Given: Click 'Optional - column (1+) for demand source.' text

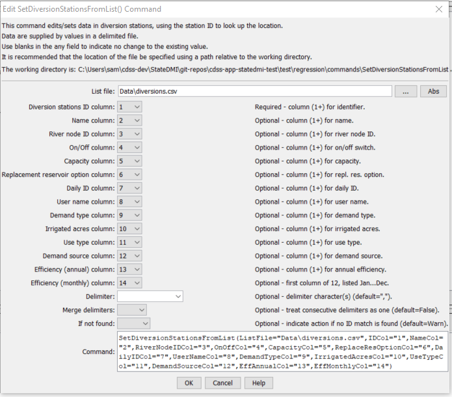Looking at the screenshot, I should point(319,256).
